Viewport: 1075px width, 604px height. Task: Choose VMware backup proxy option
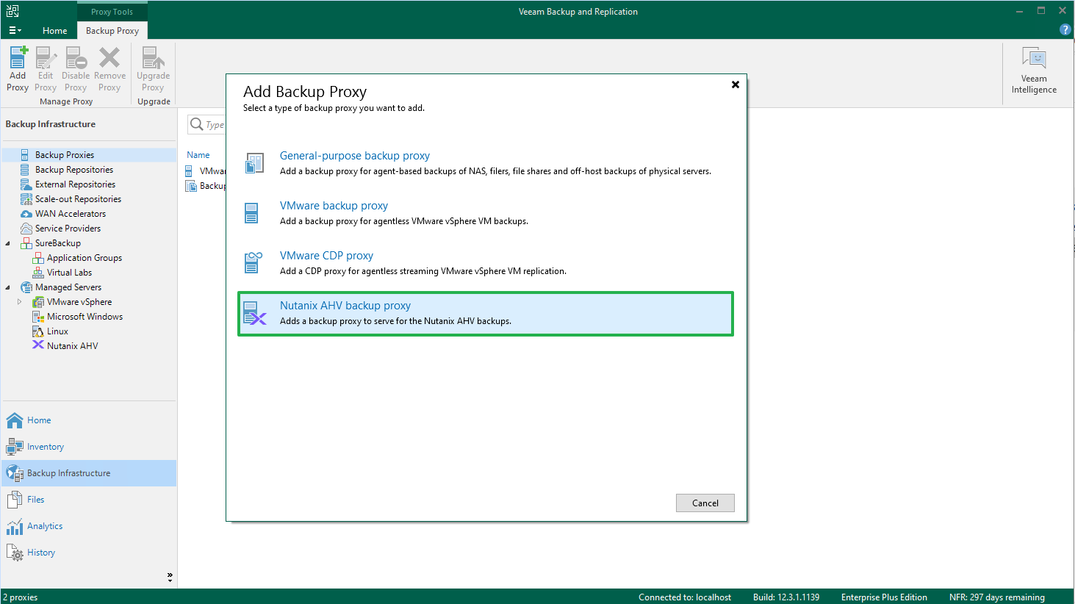[486, 213]
